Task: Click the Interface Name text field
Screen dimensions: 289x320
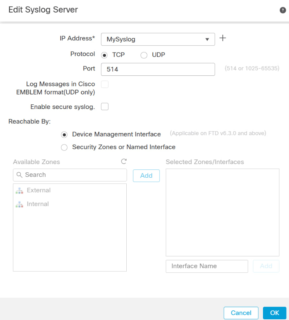Action: 207,266
